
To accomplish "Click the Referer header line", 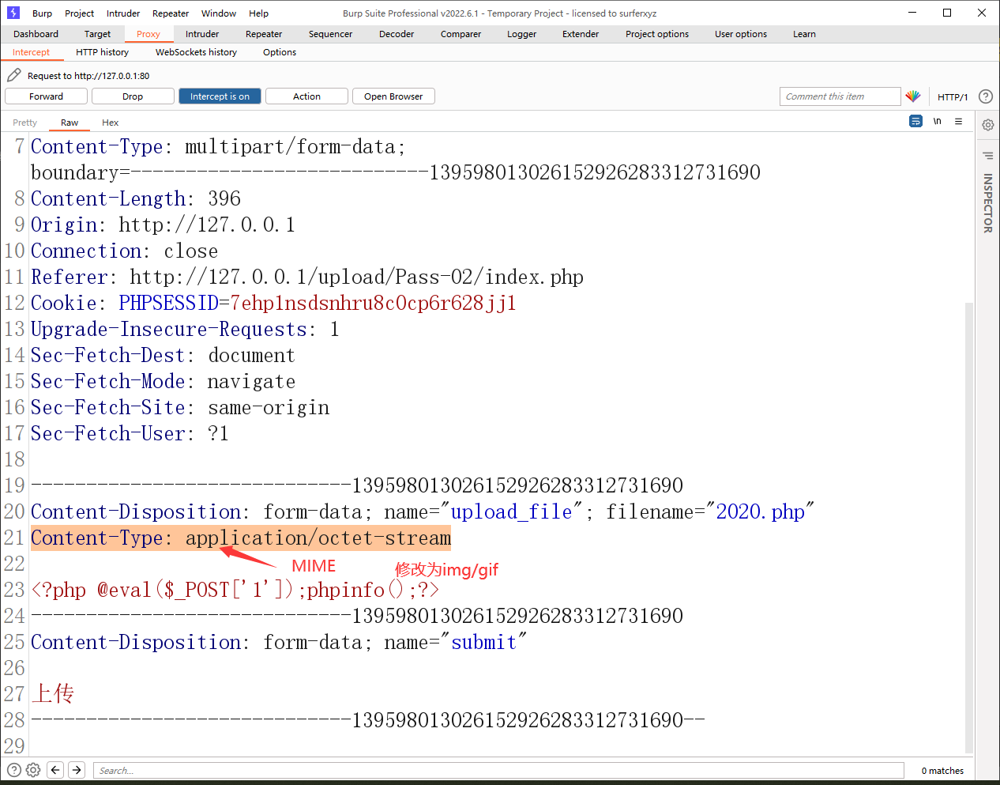I will click(x=307, y=277).
